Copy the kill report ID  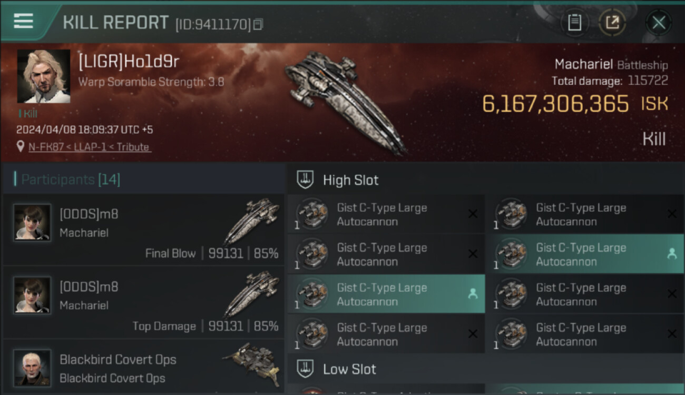pyautogui.click(x=258, y=24)
